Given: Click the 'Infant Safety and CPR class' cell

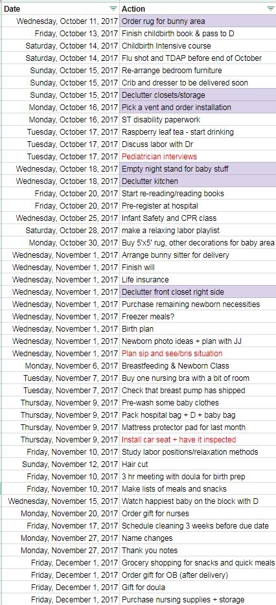Looking at the screenshot, I should click(198, 218).
